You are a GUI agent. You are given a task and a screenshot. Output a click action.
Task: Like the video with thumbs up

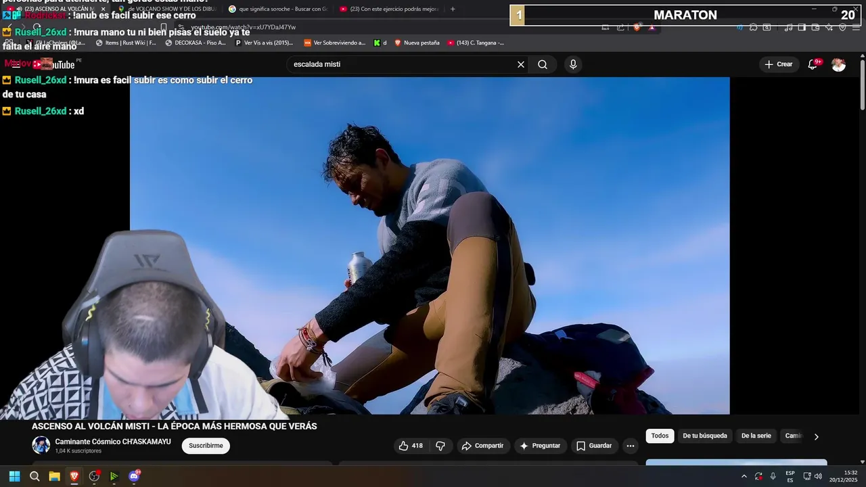coord(411,446)
